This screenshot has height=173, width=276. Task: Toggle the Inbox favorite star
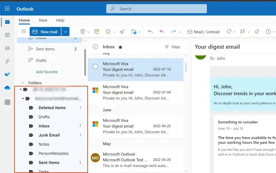coord(120,47)
